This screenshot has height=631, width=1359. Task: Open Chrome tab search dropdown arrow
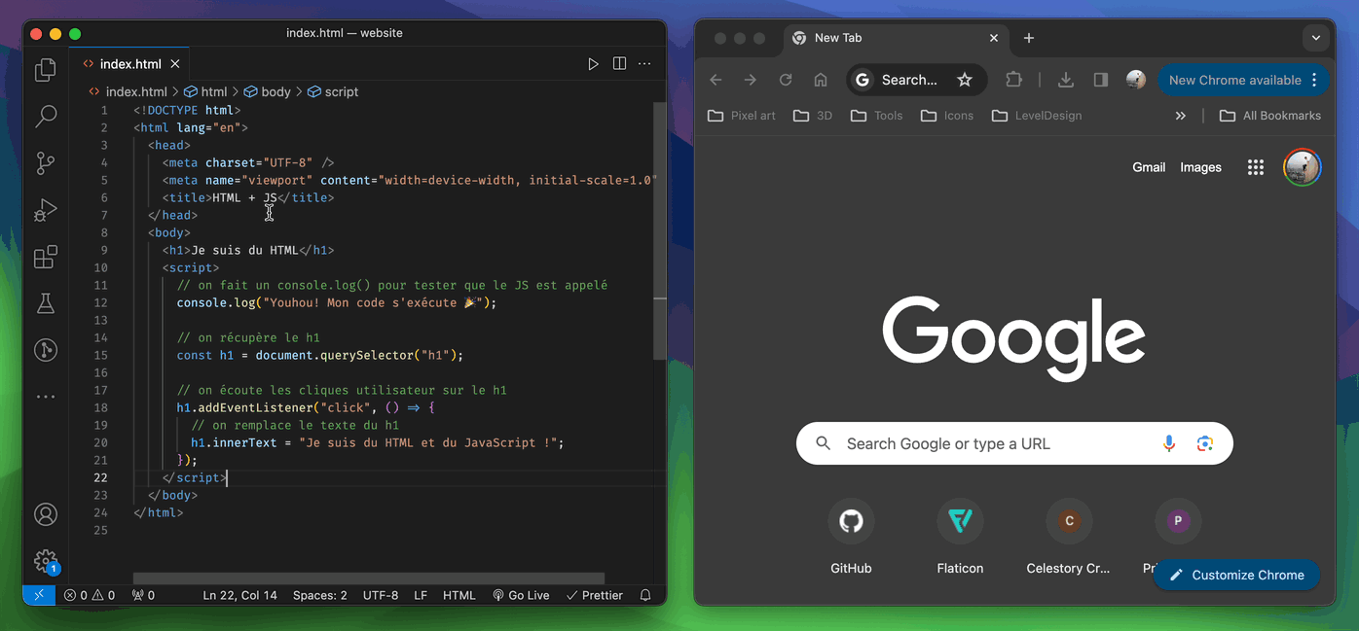tap(1315, 38)
